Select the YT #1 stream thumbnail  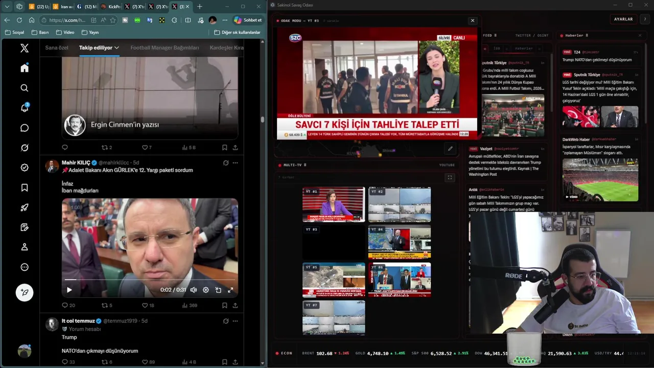334,204
